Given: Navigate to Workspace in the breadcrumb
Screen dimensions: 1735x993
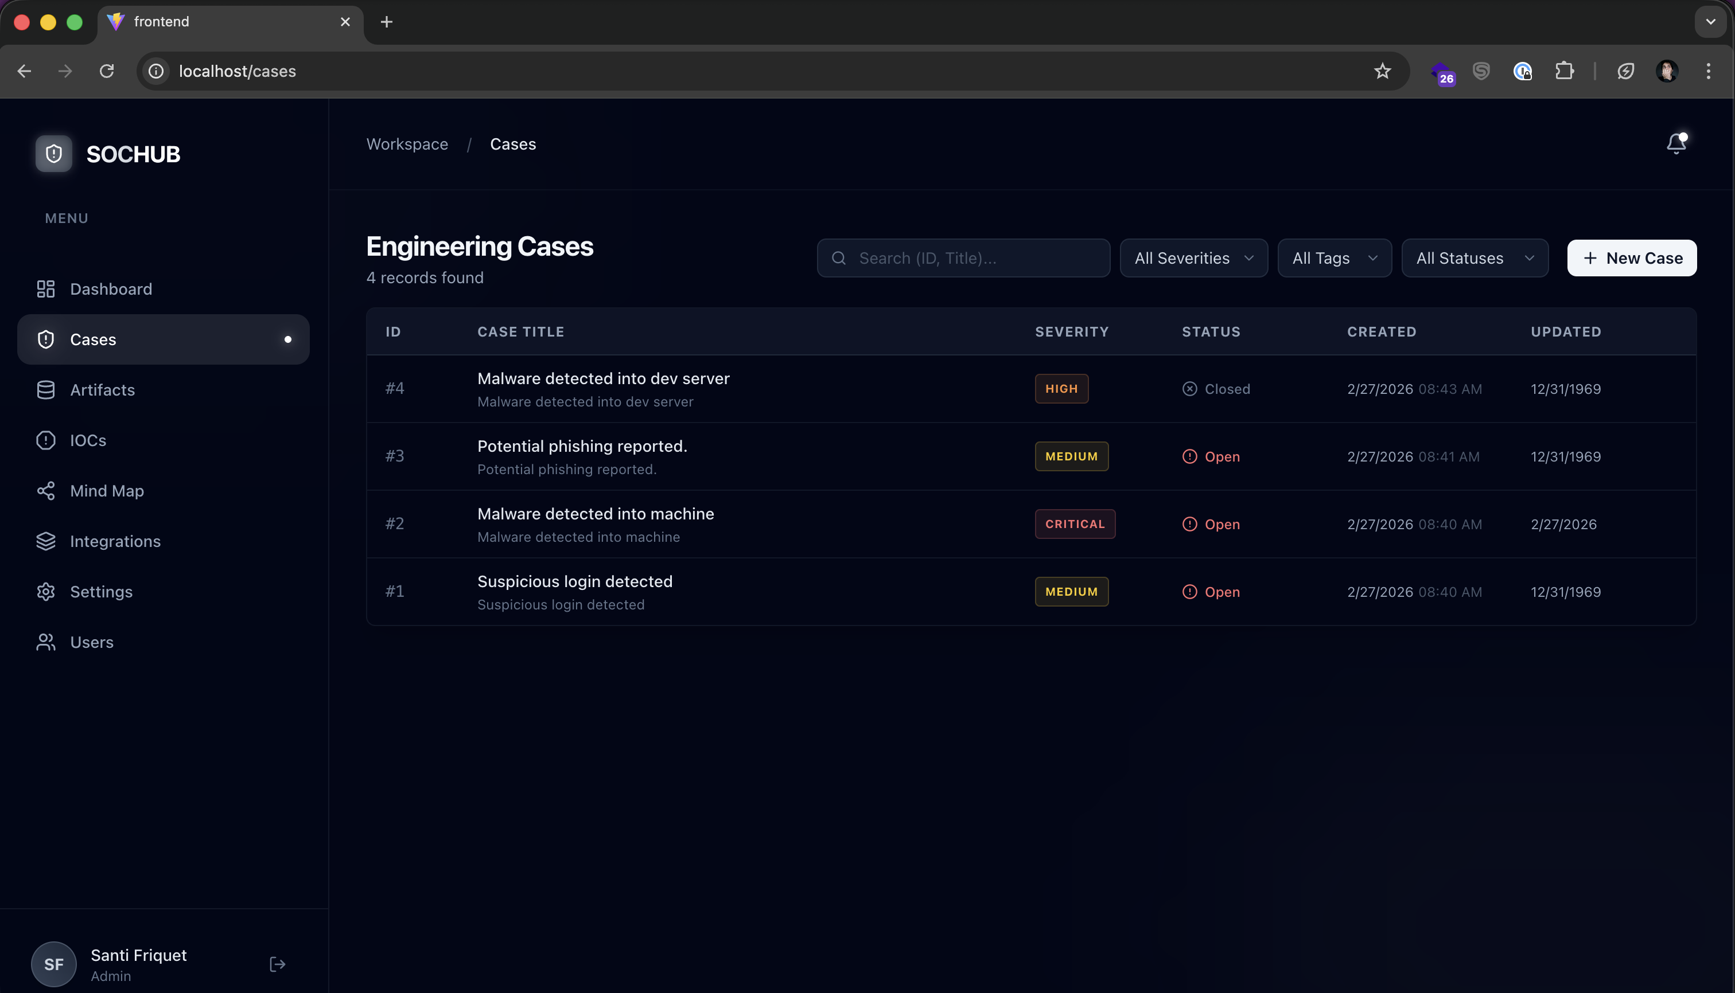Looking at the screenshot, I should 407,144.
